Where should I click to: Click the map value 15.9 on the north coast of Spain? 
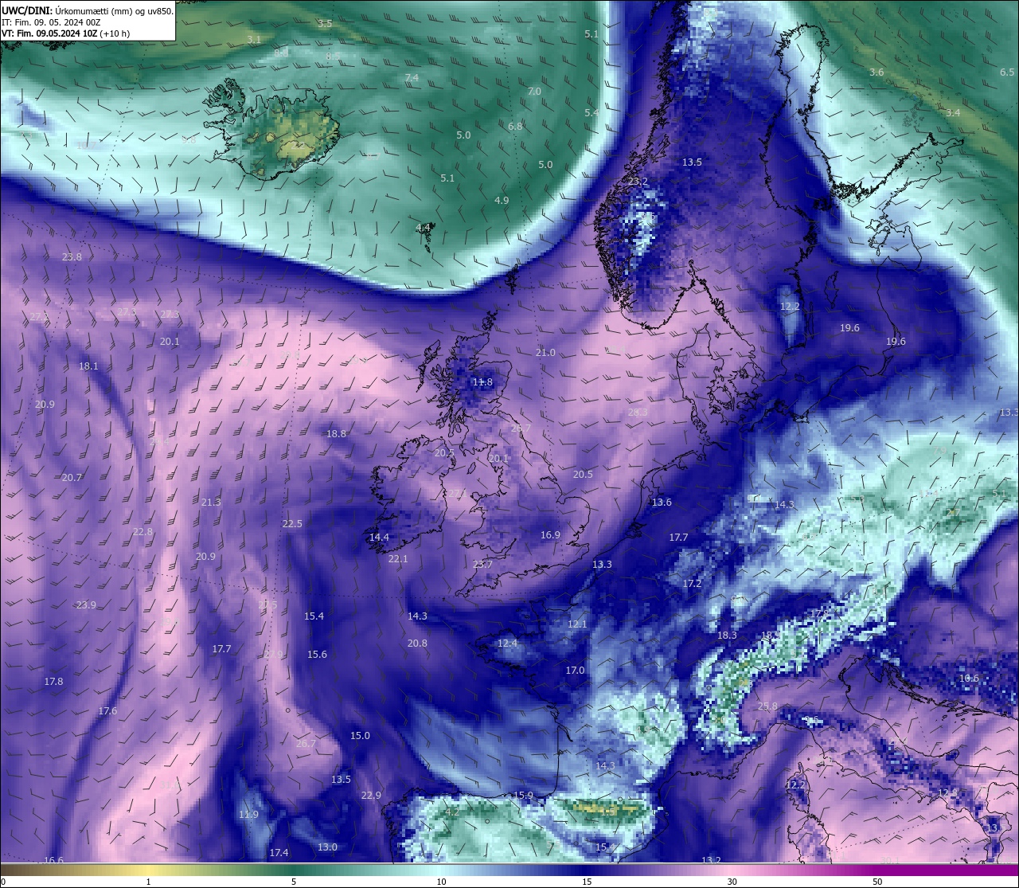523,795
